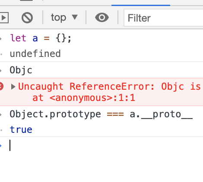The height and width of the screenshot is (182, 203).
Task: Click the red error icon
Action: (1, 86)
